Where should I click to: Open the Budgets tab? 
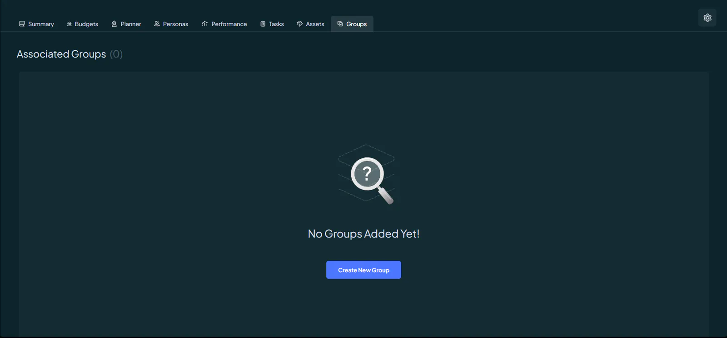pos(82,24)
